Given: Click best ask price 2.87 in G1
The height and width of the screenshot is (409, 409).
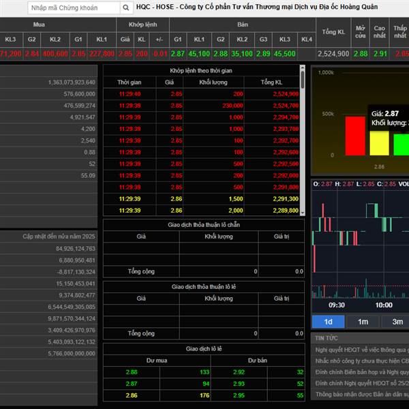Looking at the screenshot, I should point(178,53).
